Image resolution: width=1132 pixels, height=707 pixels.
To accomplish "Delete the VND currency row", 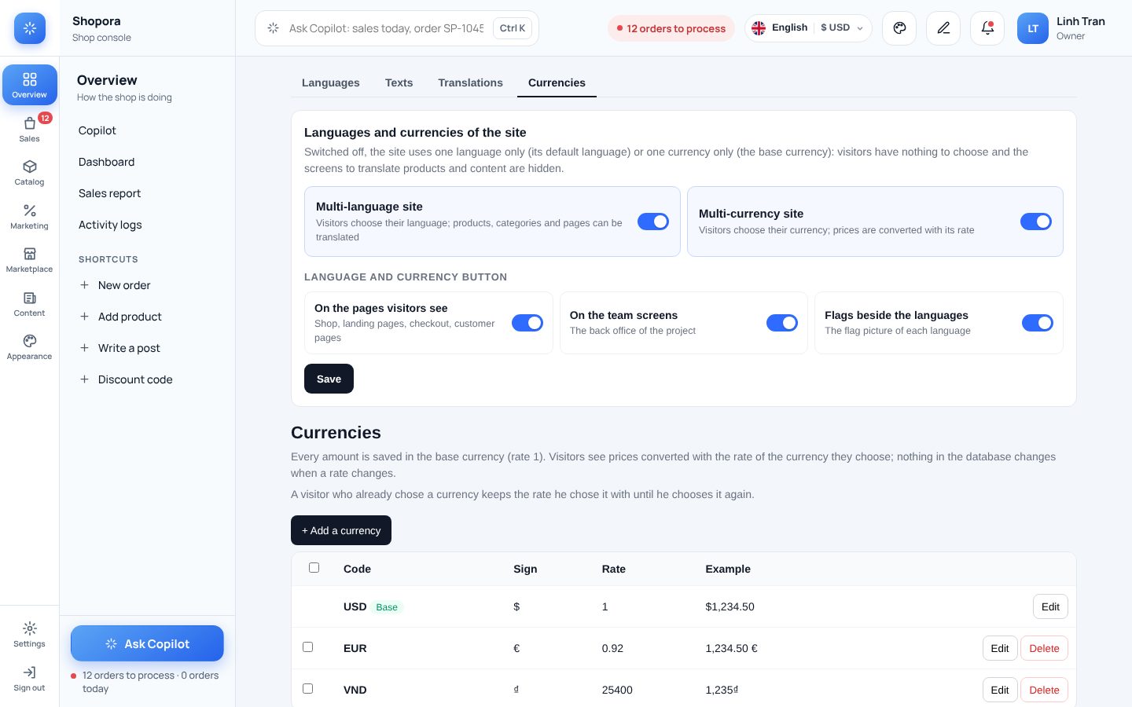I will pos(1044,690).
